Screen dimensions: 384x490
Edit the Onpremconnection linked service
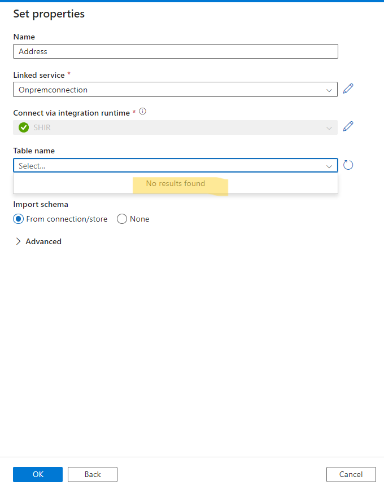pos(348,89)
